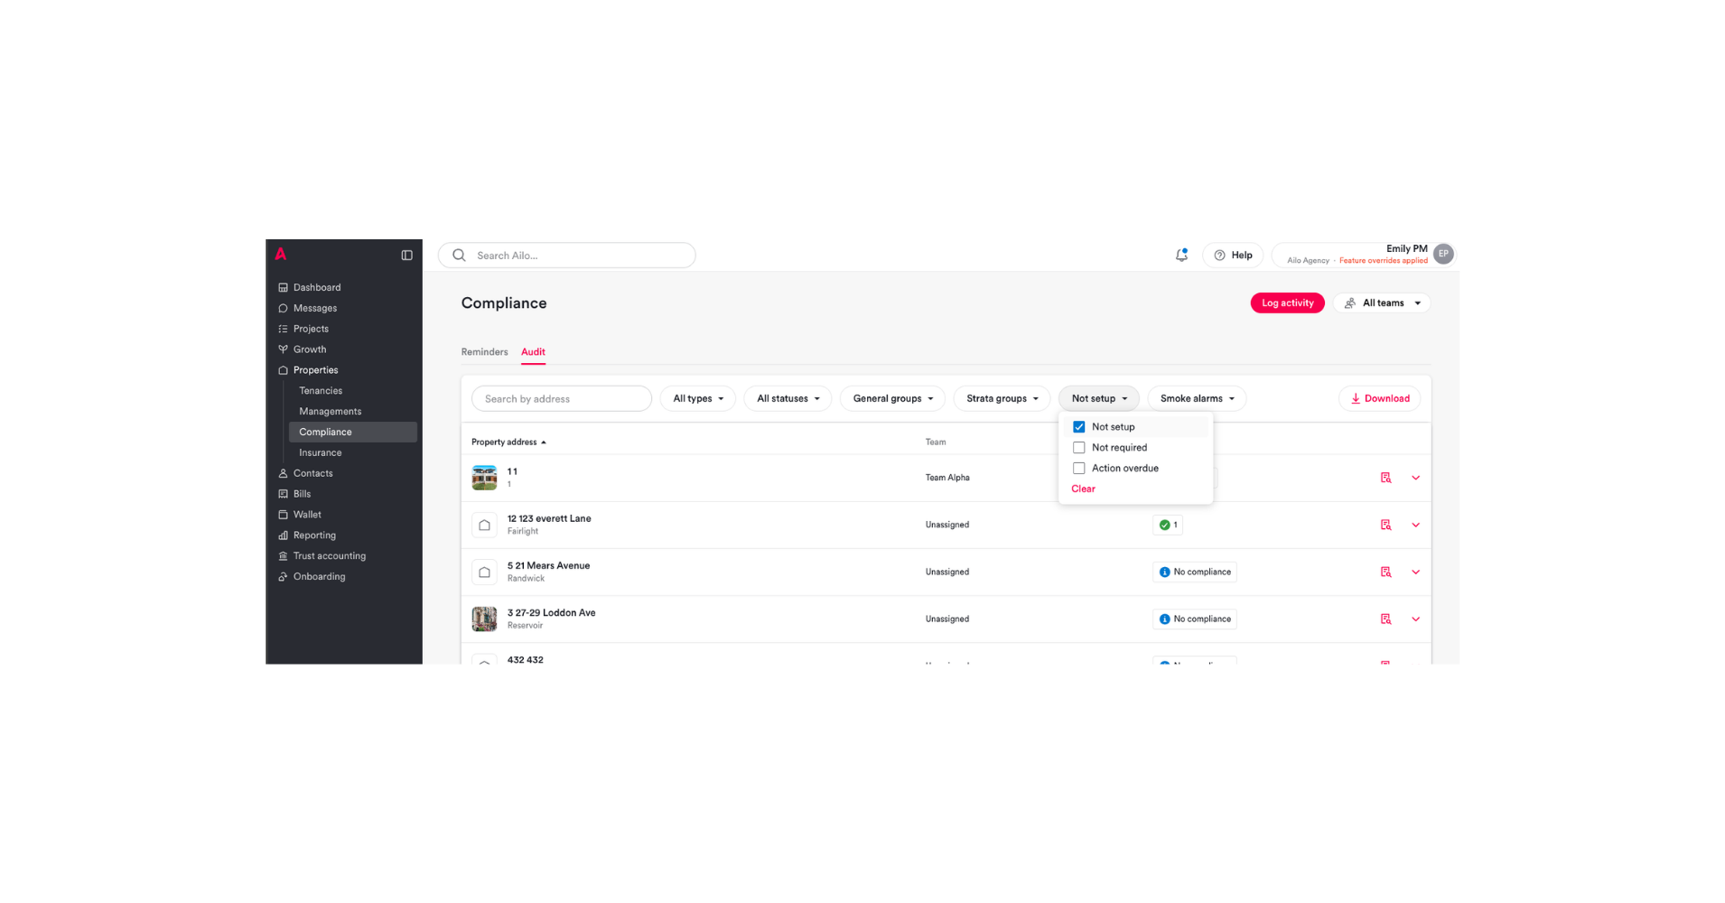1725x903 pixels.
Task: Open audit details icon for 3 27-29 Loddon Ave
Action: click(x=1386, y=619)
